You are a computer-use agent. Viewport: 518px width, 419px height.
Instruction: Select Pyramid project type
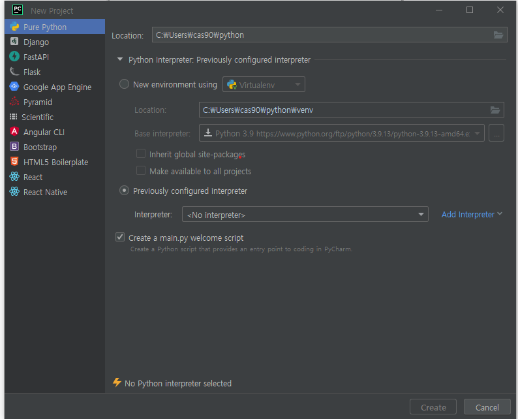(55, 102)
